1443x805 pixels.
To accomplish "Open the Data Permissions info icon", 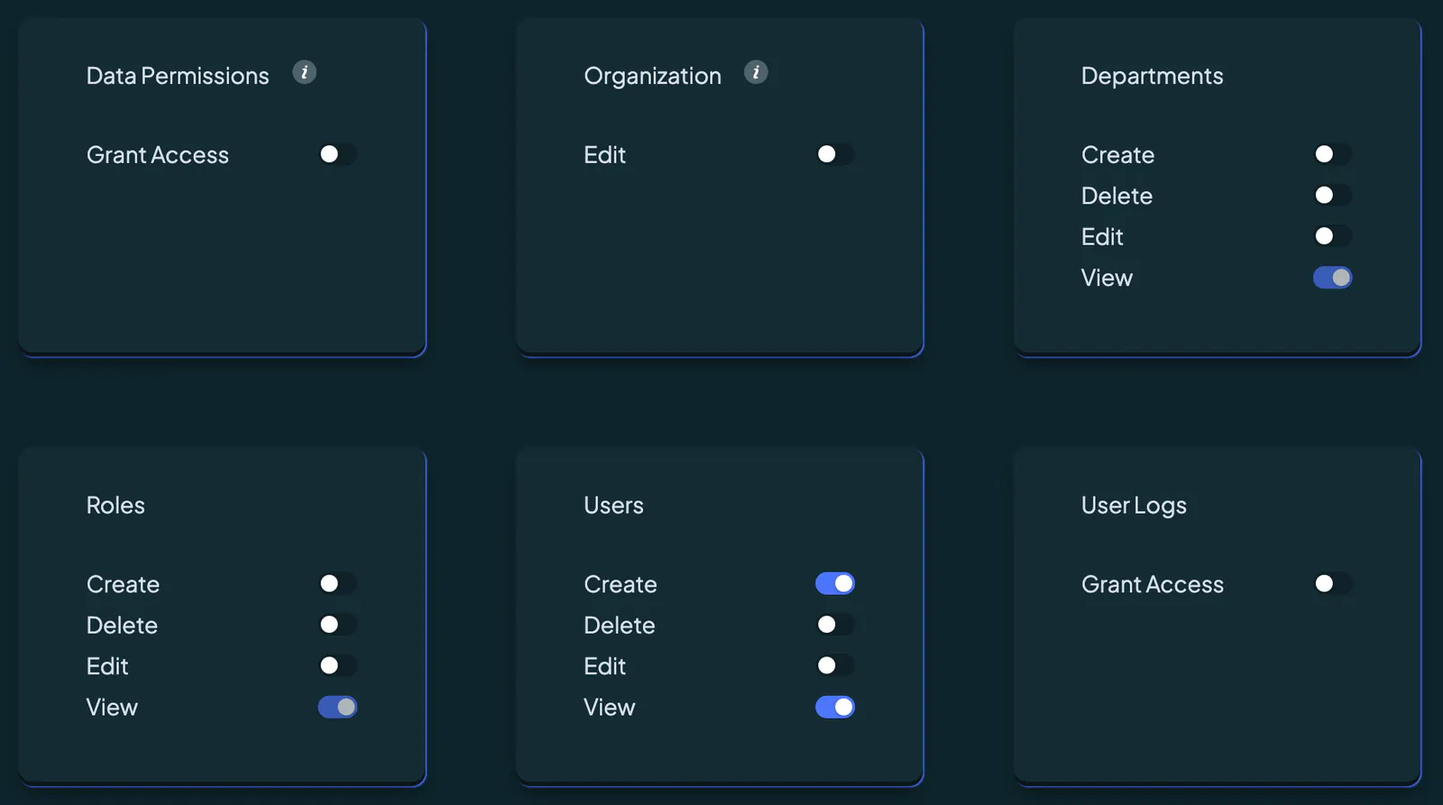I will [x=305, y=72].
